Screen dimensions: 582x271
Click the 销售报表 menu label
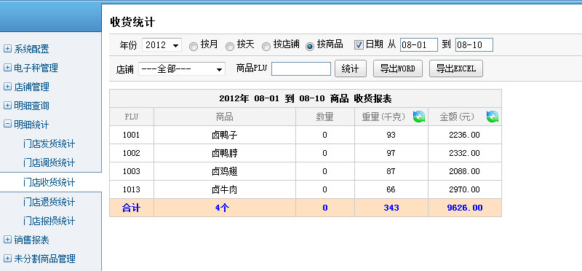pyautogui.click(x=31, y=240)
